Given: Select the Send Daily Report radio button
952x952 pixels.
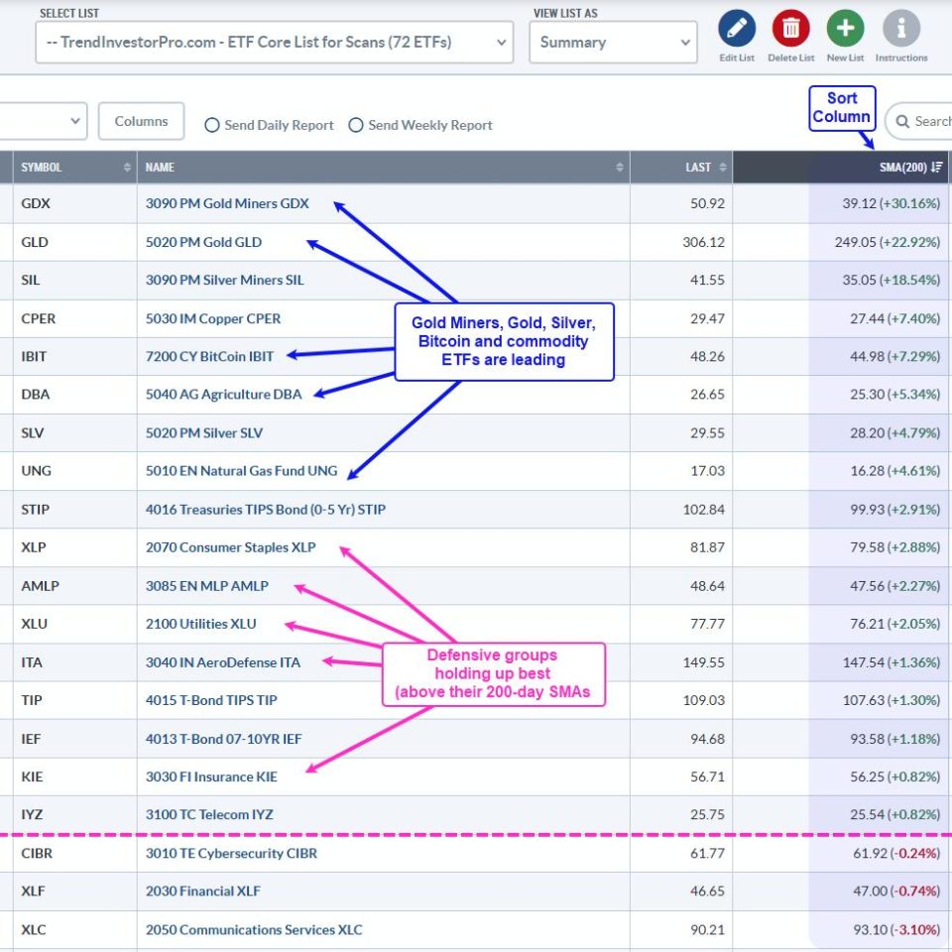Looking at the screenshot, I should coord(212,125).
